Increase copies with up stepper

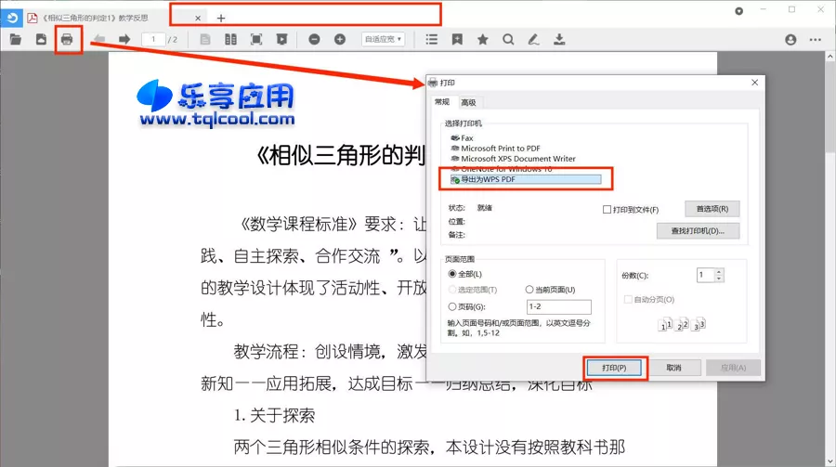[719, 272]
